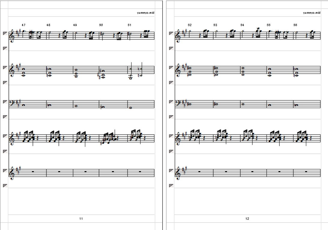Click the yumeya.mid header text on page 11
This screenshot has width=328, height=230.
point(146,13)
